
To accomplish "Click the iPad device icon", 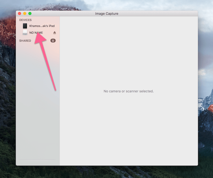I will coord(25,26).
